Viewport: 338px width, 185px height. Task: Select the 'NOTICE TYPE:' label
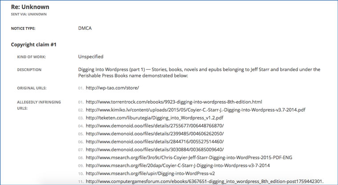(x=23, y=28)
